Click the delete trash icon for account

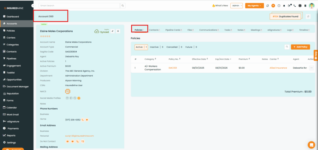(x=118, y=31)
